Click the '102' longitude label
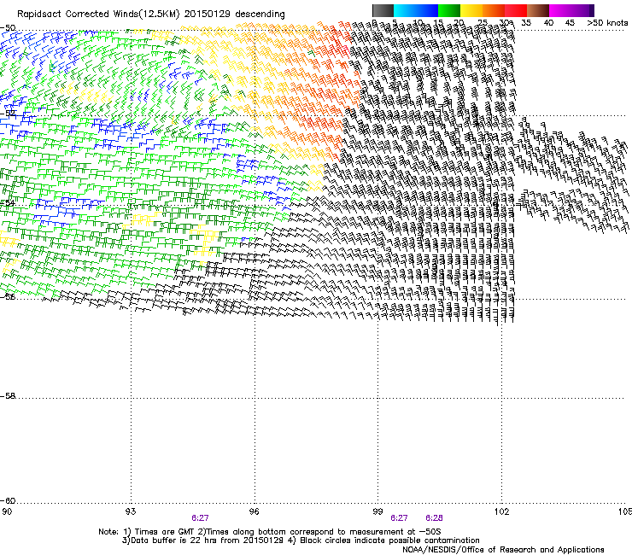632x555 pixels. pos(501,511)
